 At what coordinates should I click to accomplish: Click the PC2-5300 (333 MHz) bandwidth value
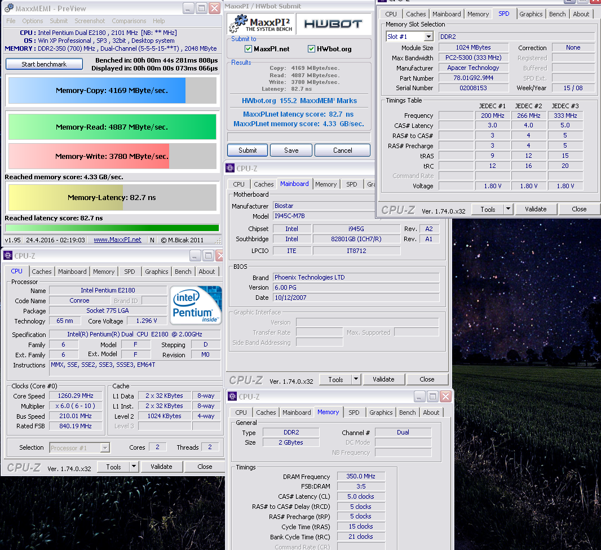[474, 57]
